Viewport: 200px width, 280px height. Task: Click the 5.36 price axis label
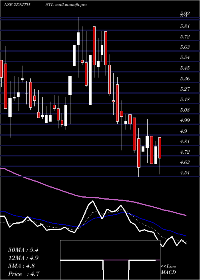point(185,79)
